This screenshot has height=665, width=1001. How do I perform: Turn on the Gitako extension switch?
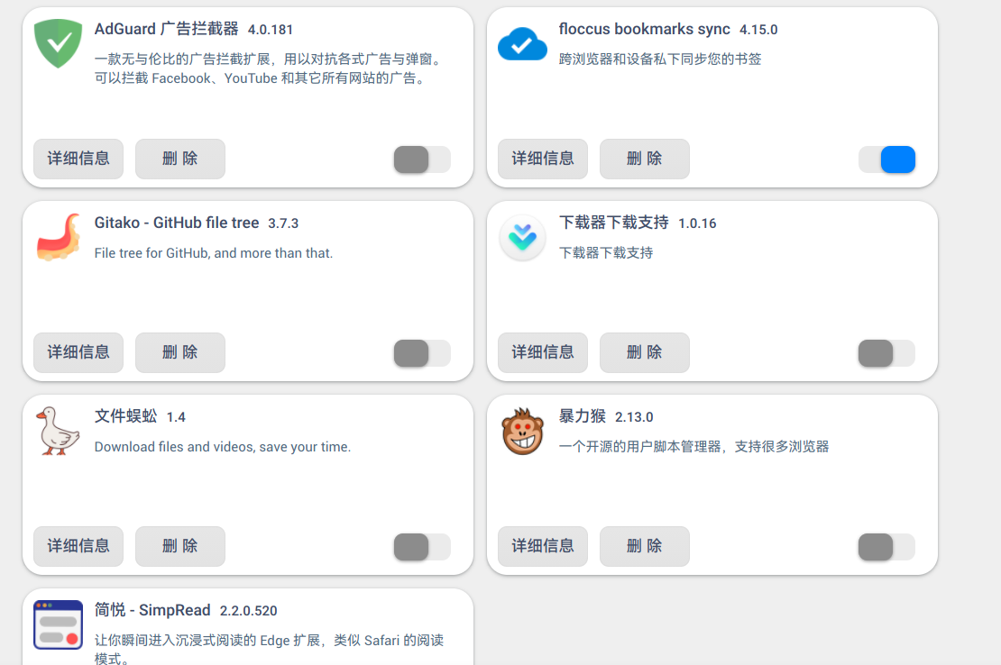[x=422, y=353]
